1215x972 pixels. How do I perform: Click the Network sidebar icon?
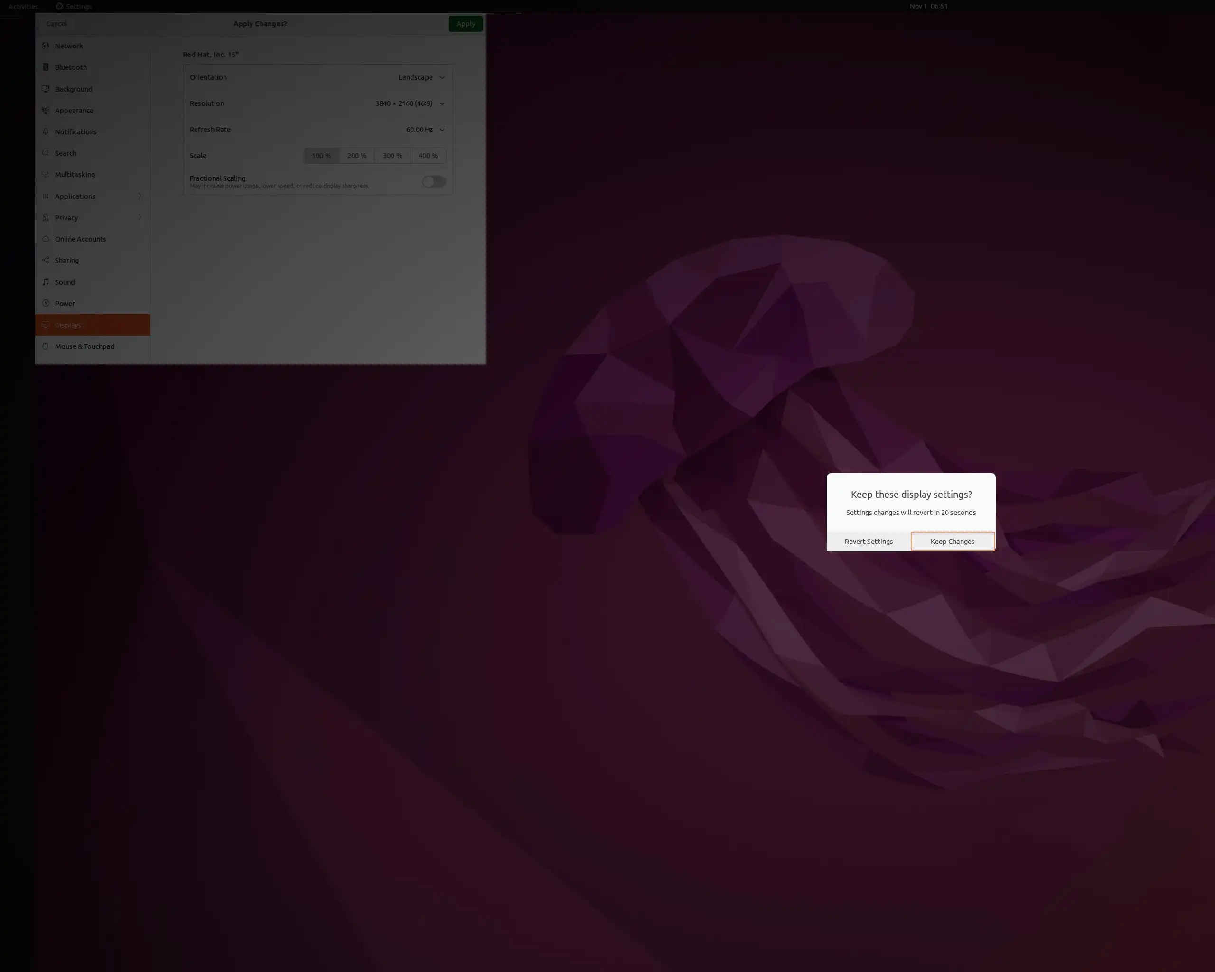click(x=46, y=46)
